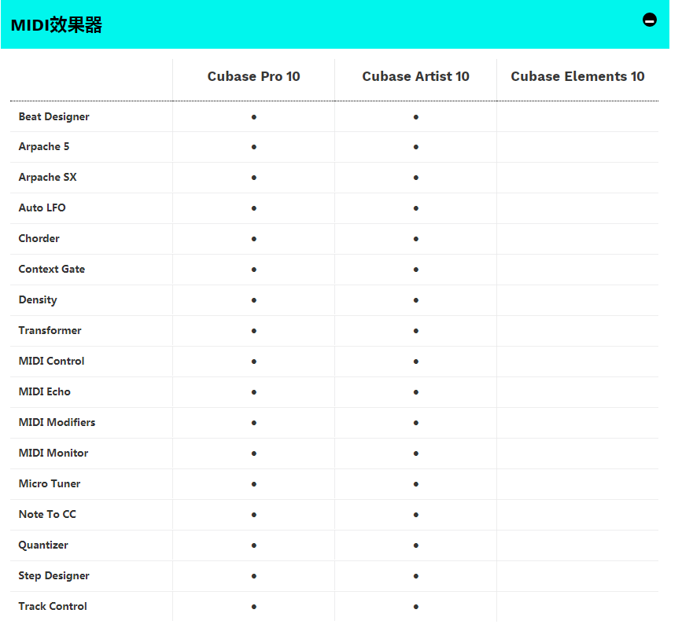
Task: Click the Arpache SX row label
Action: pos(48,178)
